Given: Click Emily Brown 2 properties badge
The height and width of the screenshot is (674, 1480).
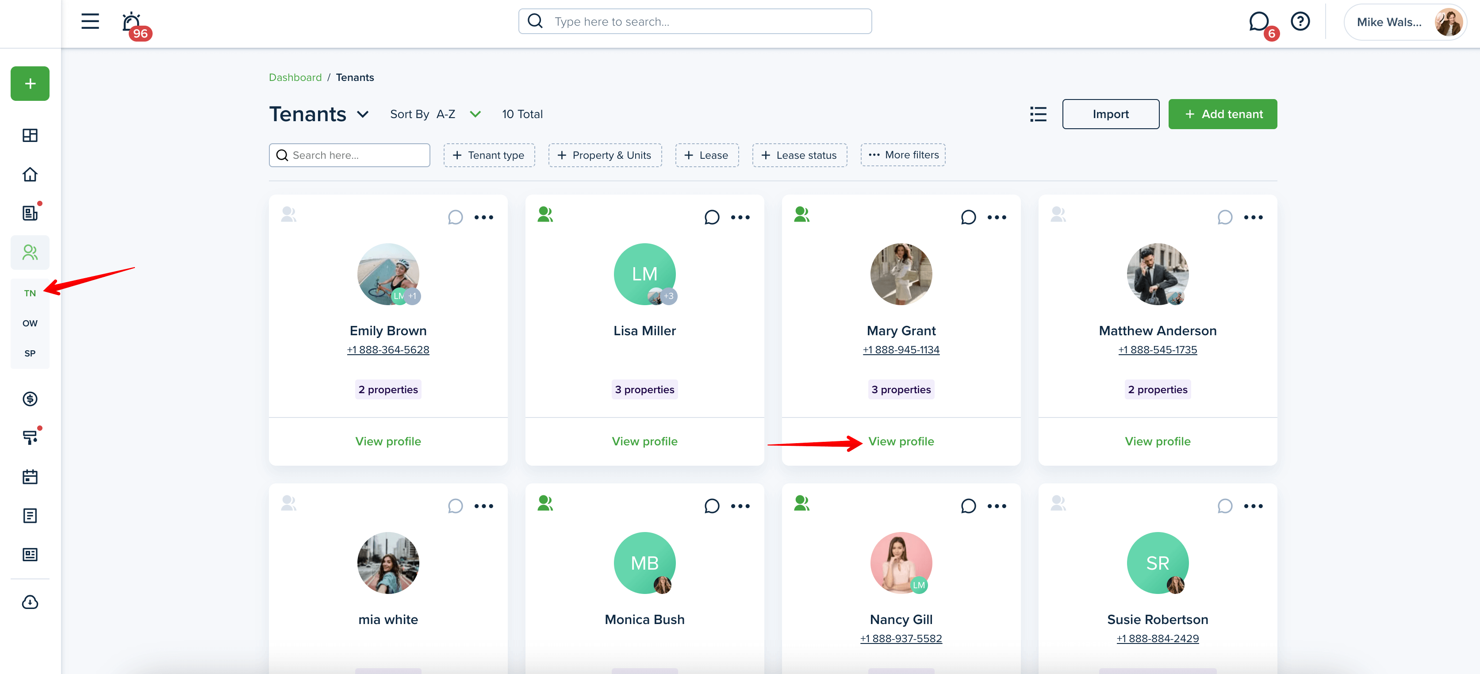Looking at the screenshot, I should point(388,389).
